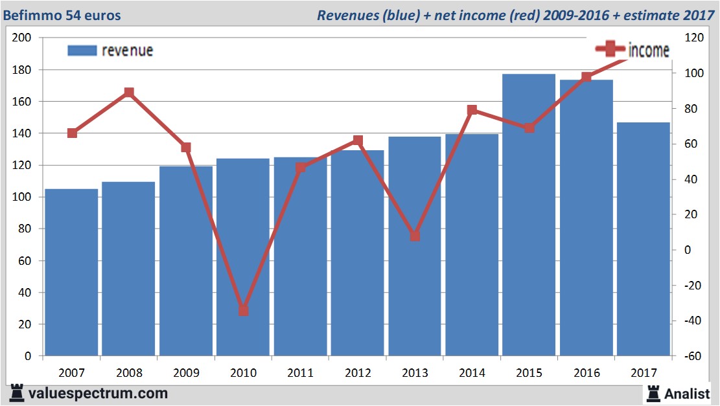The height and width of the screenshot is (406, 720).
Task: Click the '2015' x-axis label
Action: pyautogui.click(x=529, y=372)
